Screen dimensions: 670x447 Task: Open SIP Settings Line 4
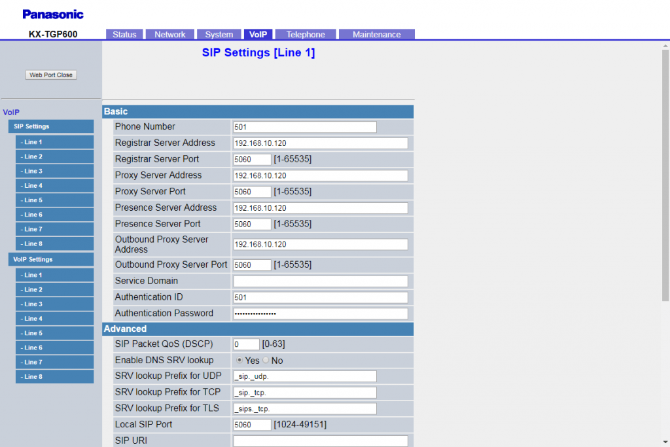tap(55, 185)
